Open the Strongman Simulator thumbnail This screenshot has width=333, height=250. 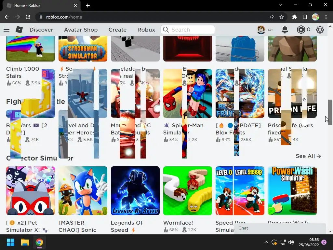coord(83,49)
